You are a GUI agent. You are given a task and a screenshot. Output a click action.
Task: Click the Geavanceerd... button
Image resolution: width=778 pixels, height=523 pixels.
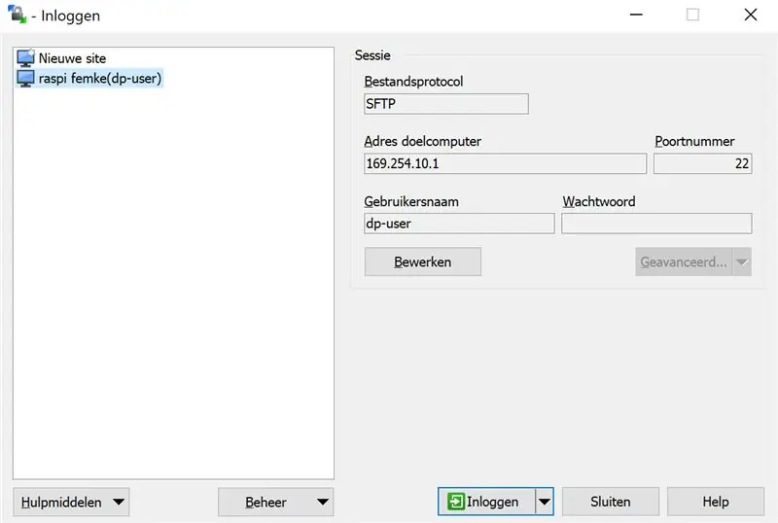(x=684, y=262)
